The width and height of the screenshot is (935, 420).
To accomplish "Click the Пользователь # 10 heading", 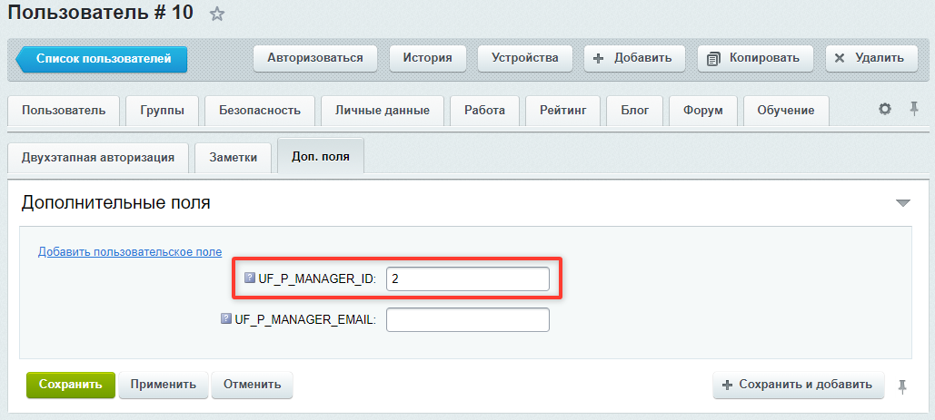I will click(100, 13).
